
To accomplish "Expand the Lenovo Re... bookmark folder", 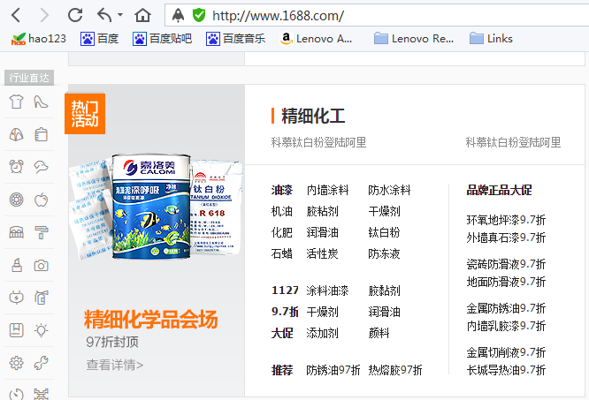I will [x=414, y=39].
